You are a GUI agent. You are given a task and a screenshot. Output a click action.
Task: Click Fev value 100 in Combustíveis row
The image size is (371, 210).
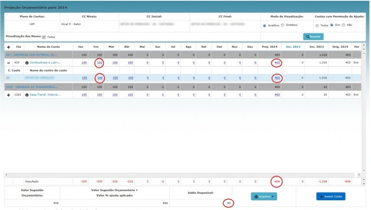(100, 63)
